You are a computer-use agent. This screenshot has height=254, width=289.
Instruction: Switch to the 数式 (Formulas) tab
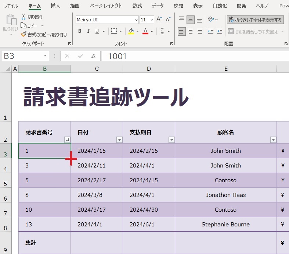coord(137,6)
